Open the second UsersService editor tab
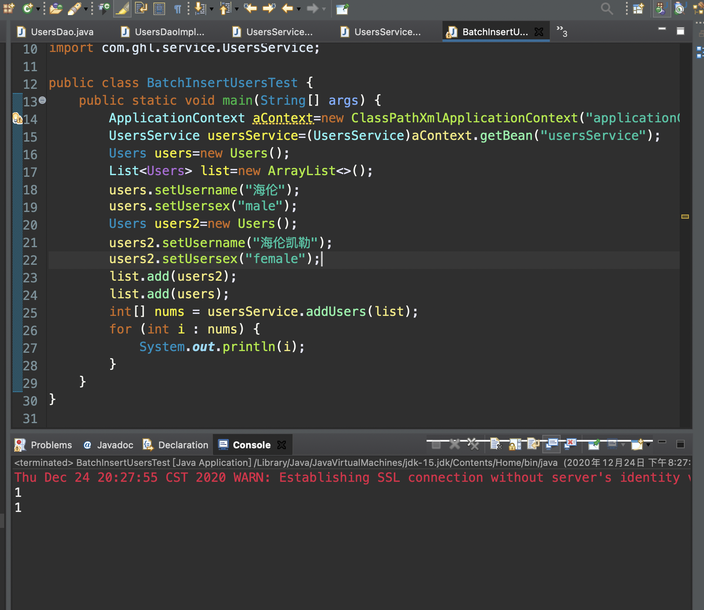Viewport: 704px width, 610px height. 381,32
